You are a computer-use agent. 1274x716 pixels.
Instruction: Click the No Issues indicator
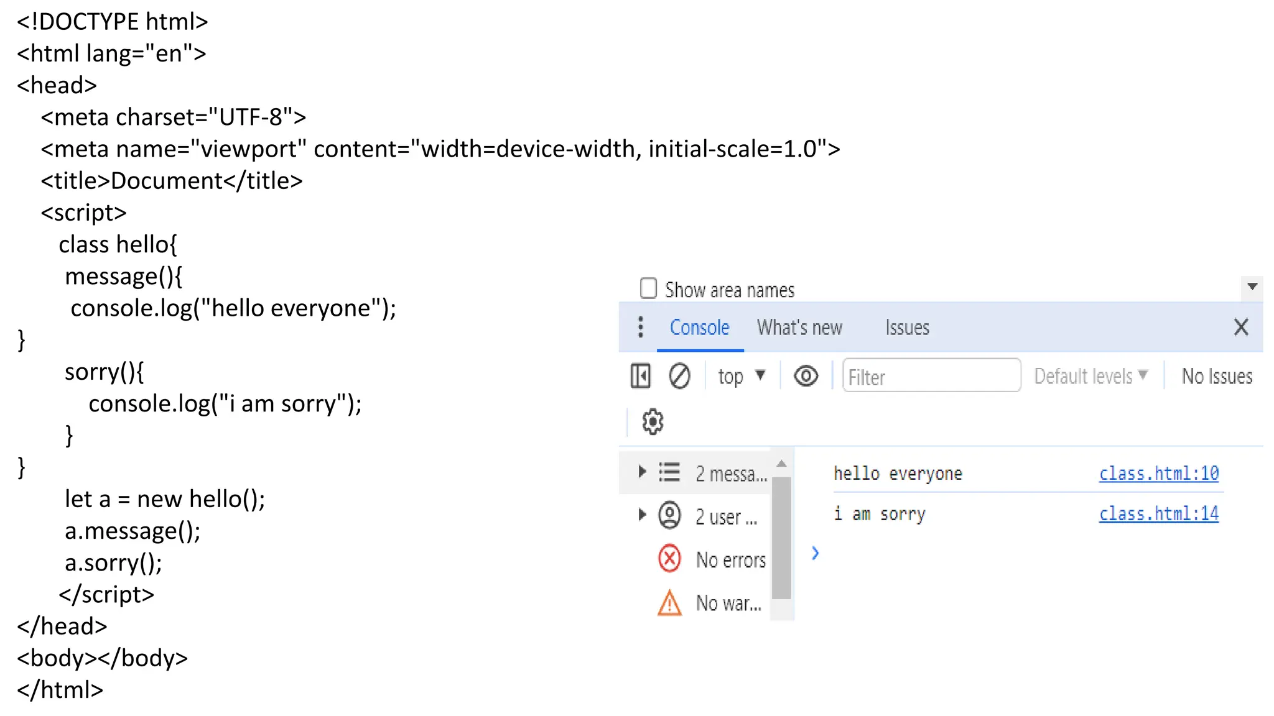point(1217,376)
